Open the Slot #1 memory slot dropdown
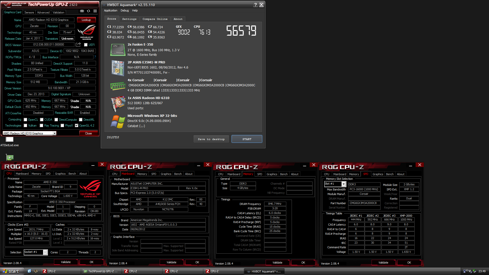 pyautogui.click(x=344, y=184)
